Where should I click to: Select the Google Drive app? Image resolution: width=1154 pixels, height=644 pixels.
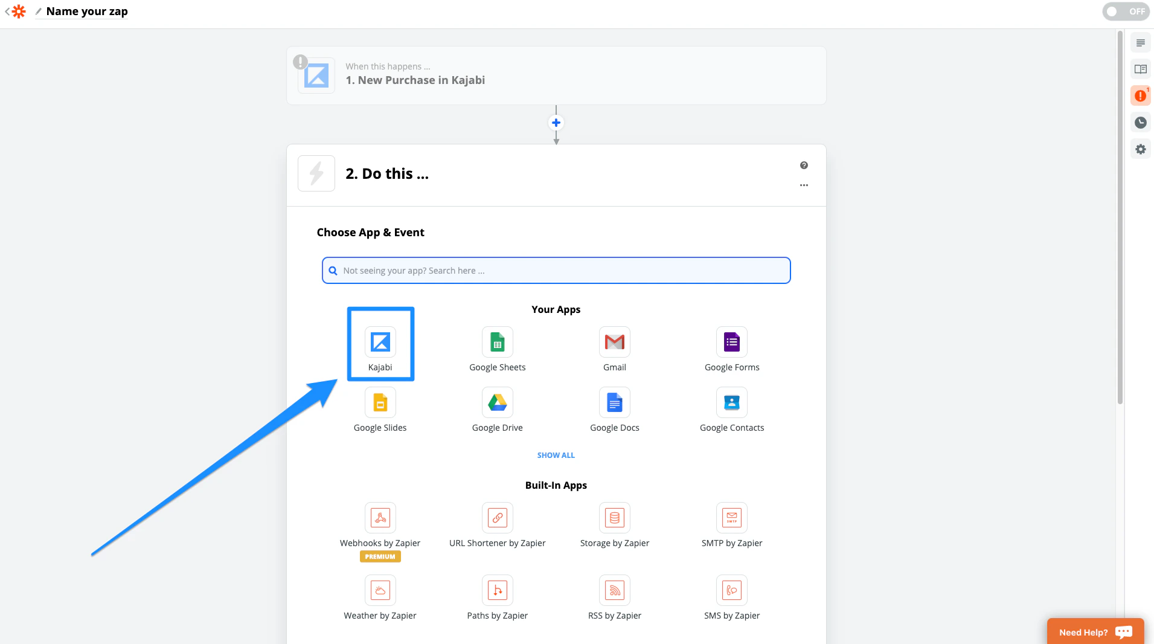point(497,402)
